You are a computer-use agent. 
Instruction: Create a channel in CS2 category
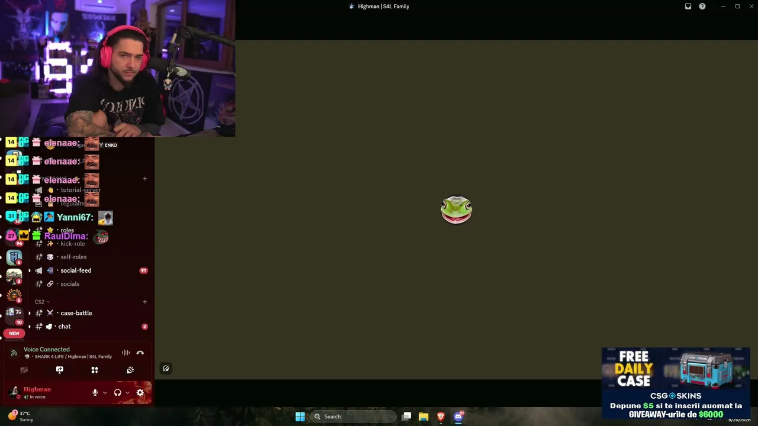144,302
